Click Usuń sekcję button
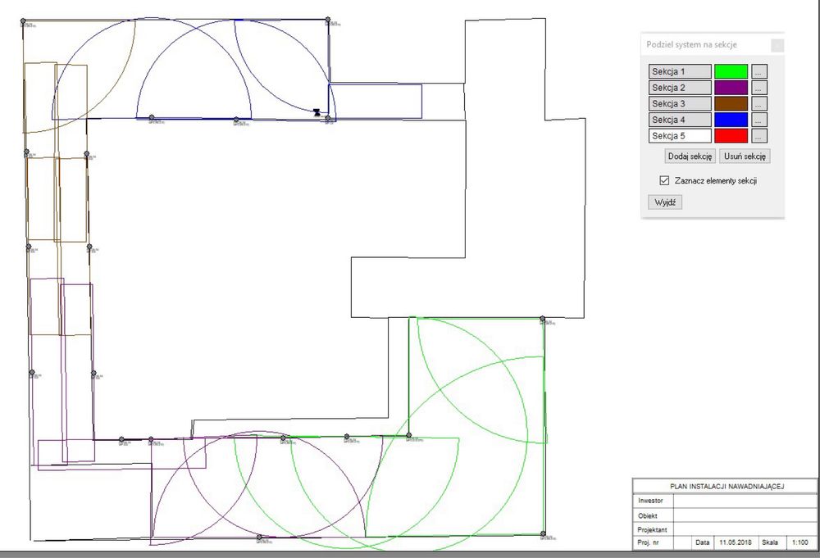Viewport: 820px width, 558px height. (x=745, y=157)
